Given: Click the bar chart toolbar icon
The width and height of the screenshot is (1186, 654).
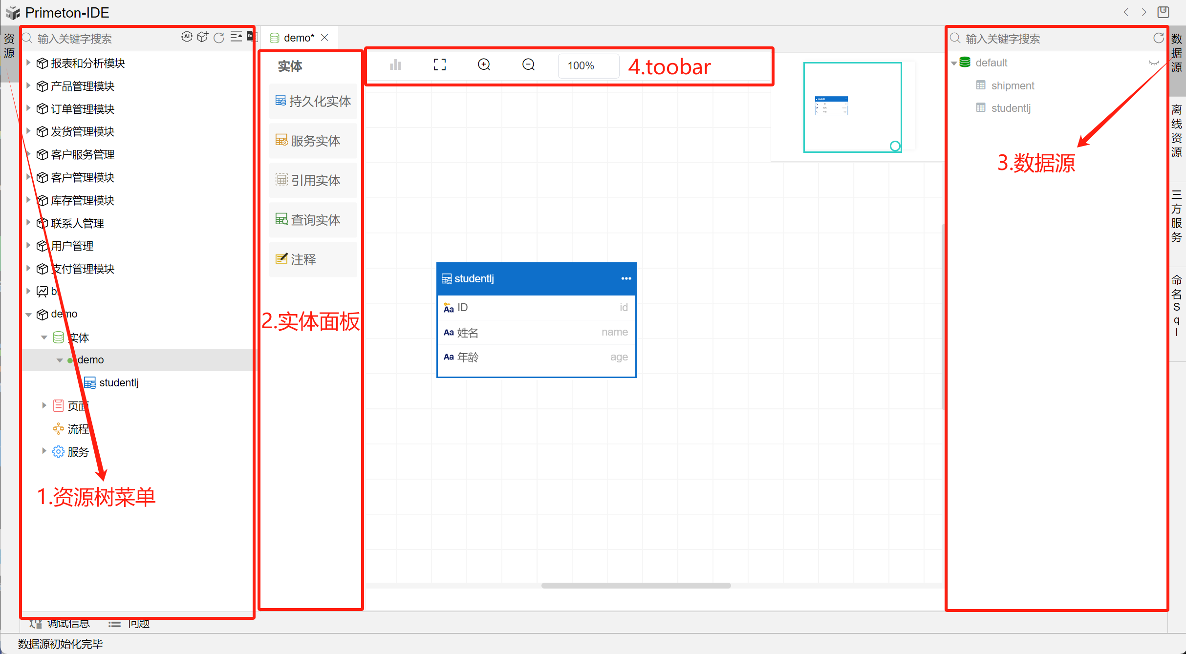Looking at the screenshot, I should click(x=395, y=65).
